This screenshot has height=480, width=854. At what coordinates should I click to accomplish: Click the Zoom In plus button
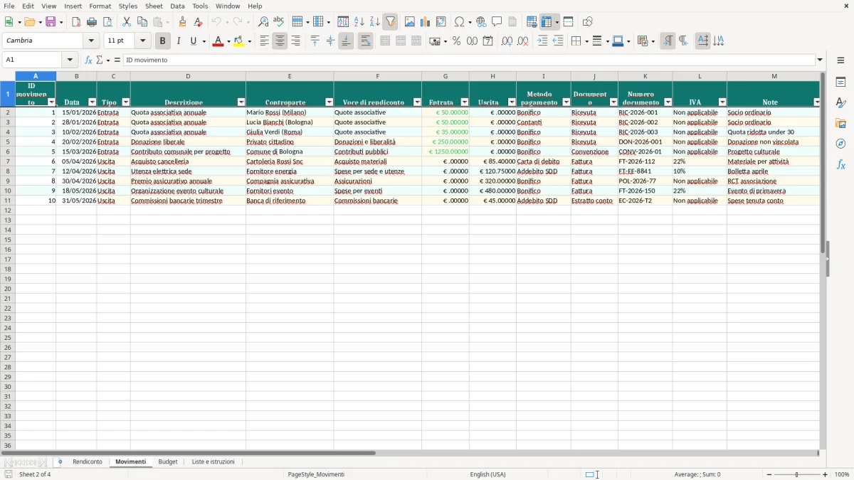click(826, 474)
